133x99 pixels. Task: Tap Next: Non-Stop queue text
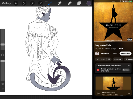109,92
